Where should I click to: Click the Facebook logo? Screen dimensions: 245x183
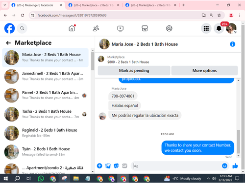[x=9, y=28]
